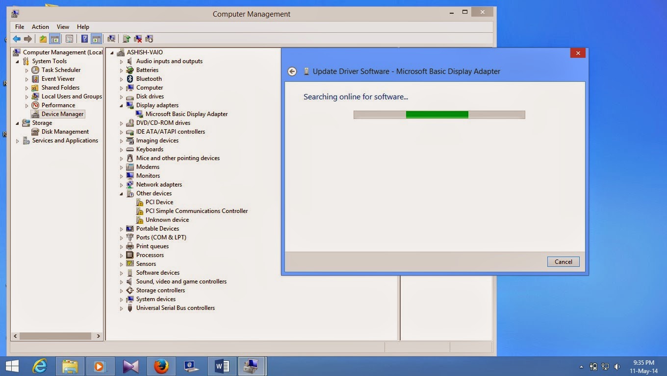Open the File menu
667x376 pixels.
point(20,27)
